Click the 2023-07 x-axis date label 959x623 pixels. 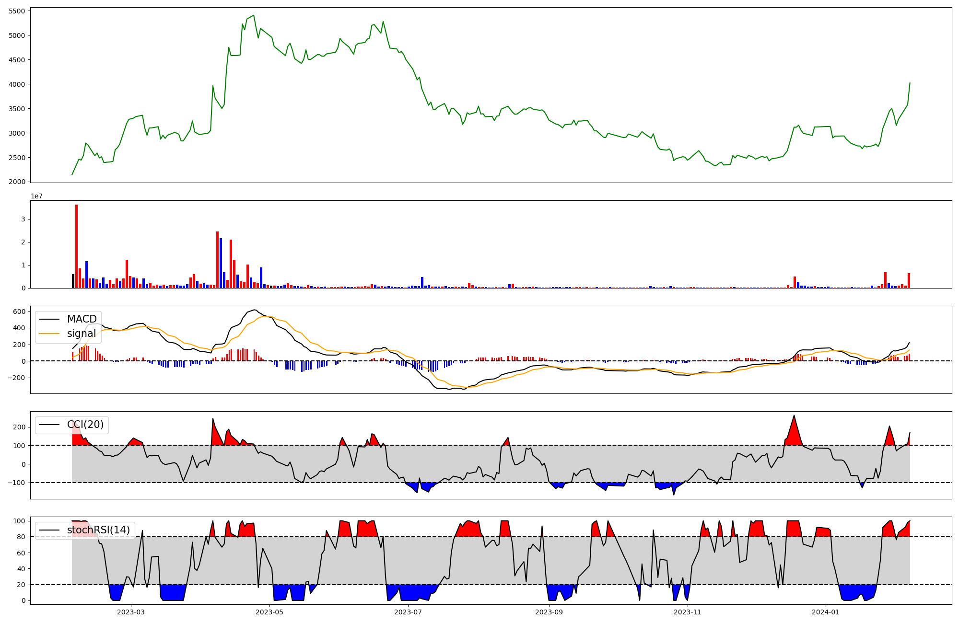click(408, 612)
